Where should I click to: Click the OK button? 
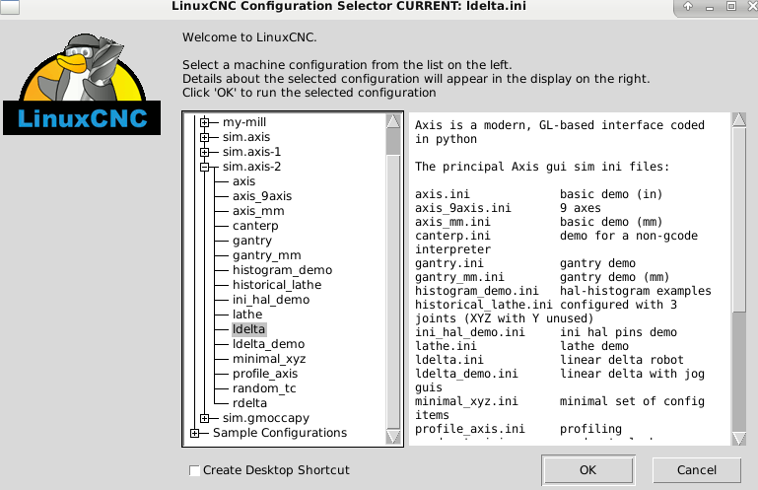point(587,469)
